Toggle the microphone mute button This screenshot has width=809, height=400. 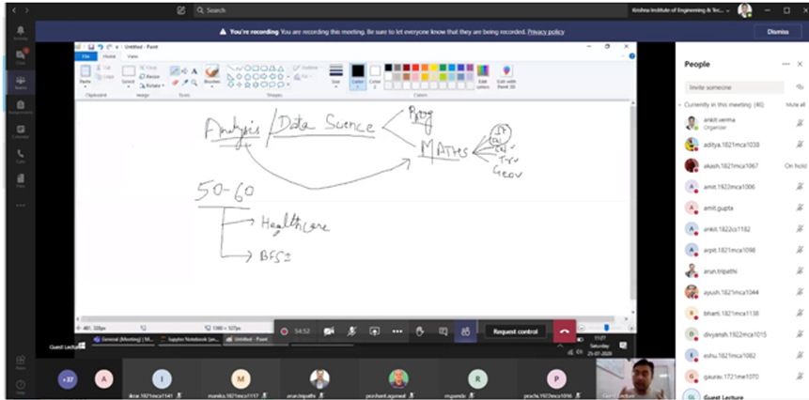click(x=351, y=331)
